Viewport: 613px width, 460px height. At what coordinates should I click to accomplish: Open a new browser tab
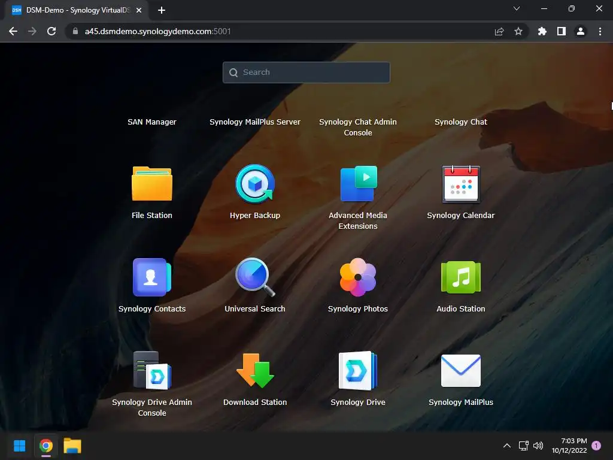[162, 10]
